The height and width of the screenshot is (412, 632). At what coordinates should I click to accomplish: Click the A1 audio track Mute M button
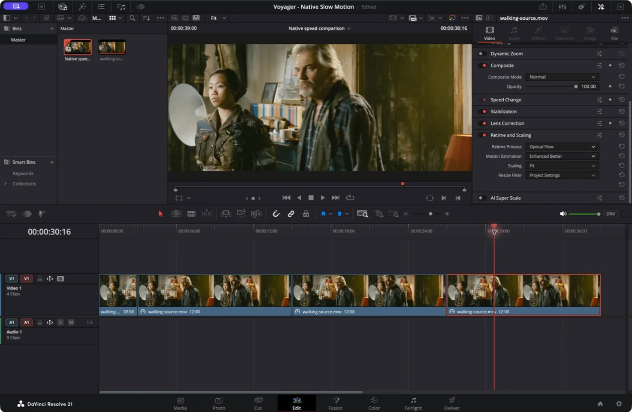pyautogui.click(x=71, y=323)
